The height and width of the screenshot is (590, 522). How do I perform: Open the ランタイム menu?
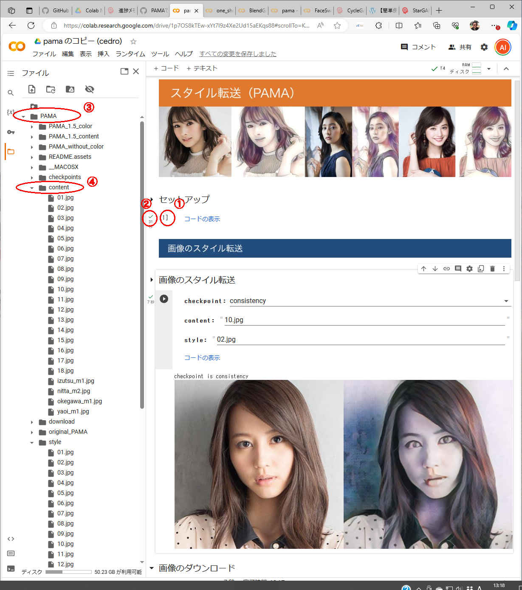(130, 54)
